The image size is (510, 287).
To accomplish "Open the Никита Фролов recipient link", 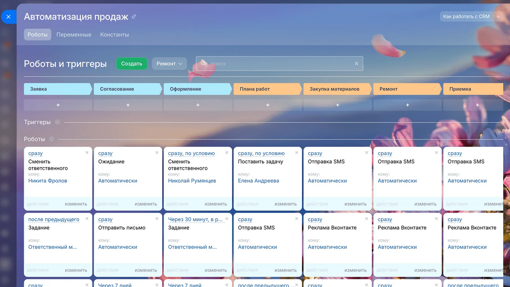I will point(48,181).
